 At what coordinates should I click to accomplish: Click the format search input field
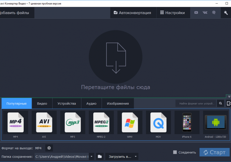tap(196, 103)
